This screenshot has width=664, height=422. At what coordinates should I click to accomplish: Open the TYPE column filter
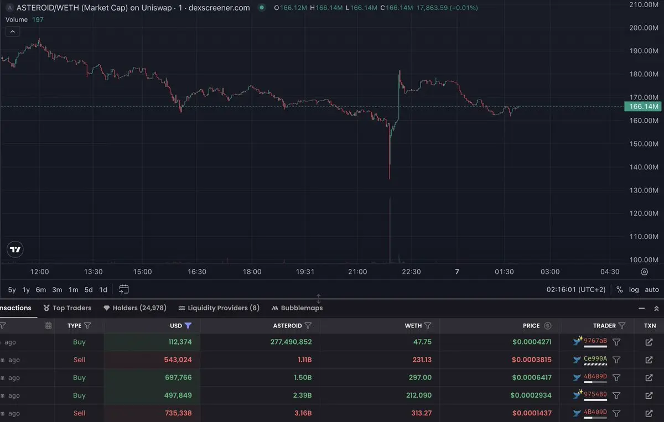point(87,326)
